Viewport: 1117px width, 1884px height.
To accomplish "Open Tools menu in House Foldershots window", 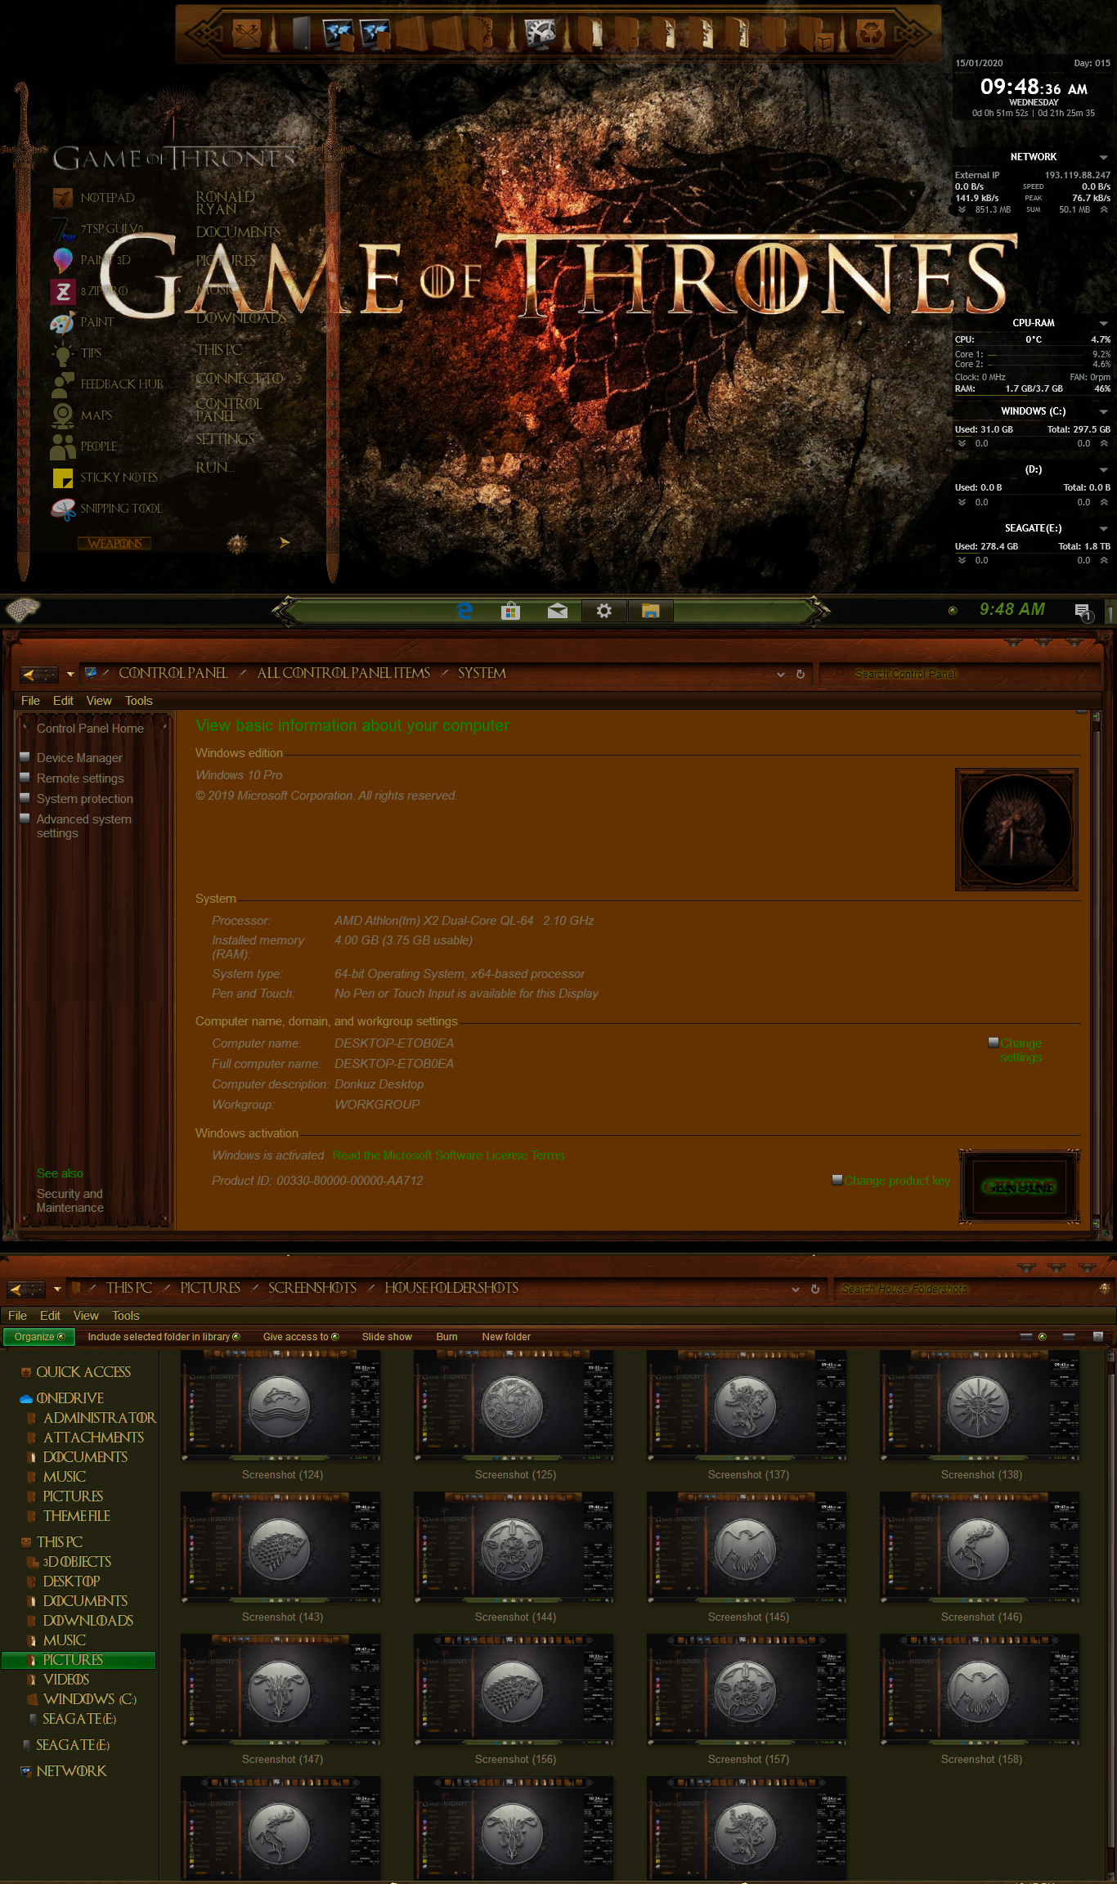I will [x=126, y=1316].
